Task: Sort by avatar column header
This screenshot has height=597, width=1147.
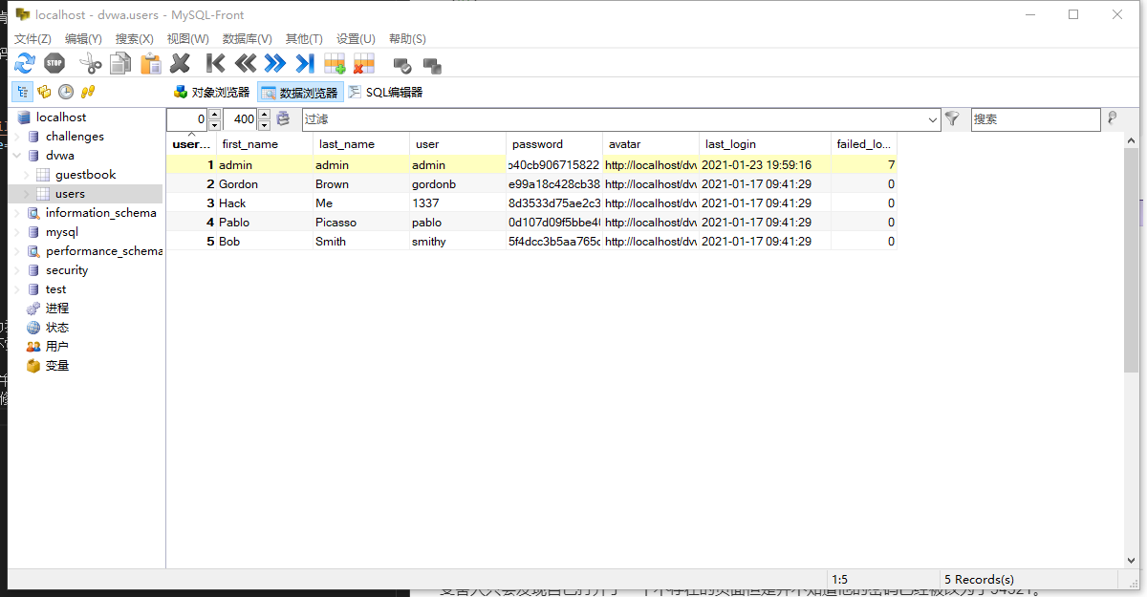Action: [x=651, y=144]
